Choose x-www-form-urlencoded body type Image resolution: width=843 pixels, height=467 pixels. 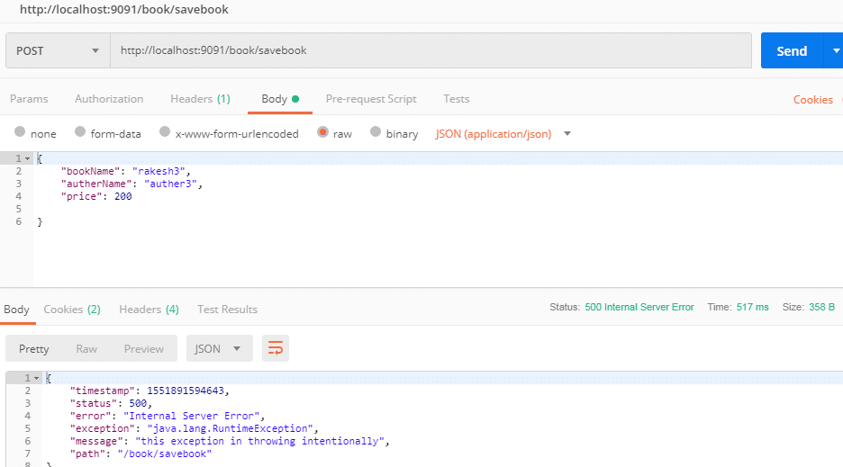click(x=165, y=133)
